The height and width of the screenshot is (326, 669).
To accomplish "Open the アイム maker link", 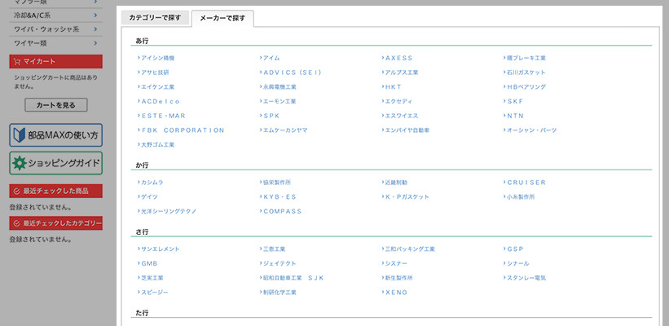I will pos(270,58).
